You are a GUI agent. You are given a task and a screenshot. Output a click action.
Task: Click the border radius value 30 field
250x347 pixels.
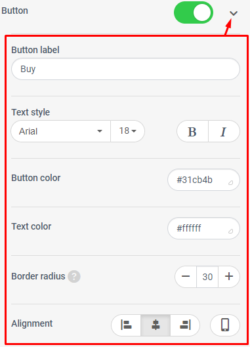pos(207,277)
